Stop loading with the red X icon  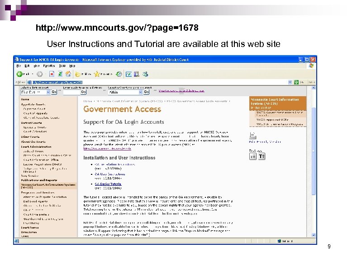point(52,74)
